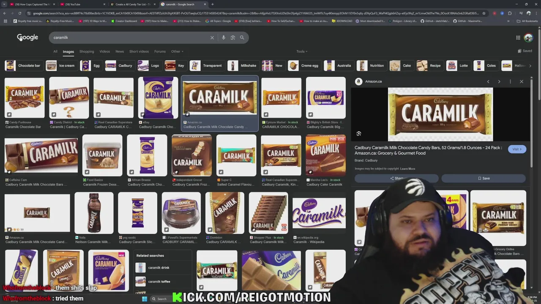Open the large Caramilk preview image
541x304 pixels.
pos(440,114)
